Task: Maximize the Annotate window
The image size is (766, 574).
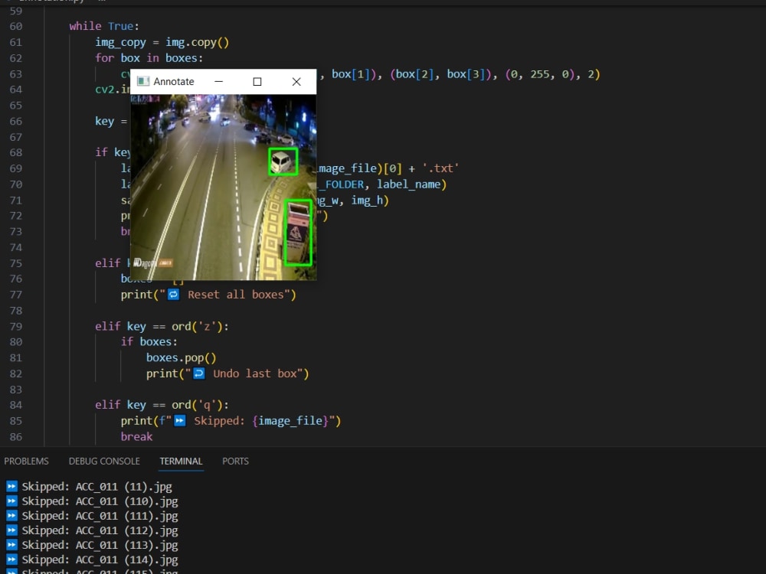Action: [x=257, y=82]
